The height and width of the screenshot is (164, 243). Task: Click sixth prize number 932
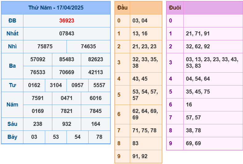pos(66,124)
